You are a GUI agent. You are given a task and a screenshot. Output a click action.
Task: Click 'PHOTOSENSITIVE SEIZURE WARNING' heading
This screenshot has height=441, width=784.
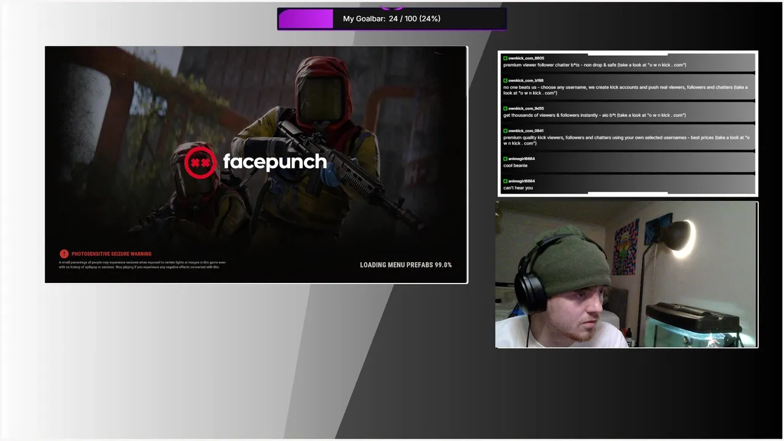coord(111,254)
